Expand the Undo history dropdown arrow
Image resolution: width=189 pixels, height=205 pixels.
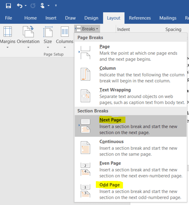[26, 6]
